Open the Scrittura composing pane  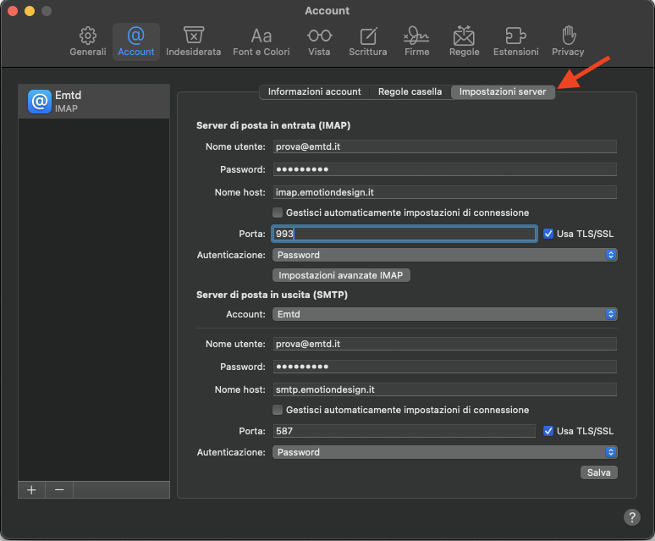pos(367,41)
